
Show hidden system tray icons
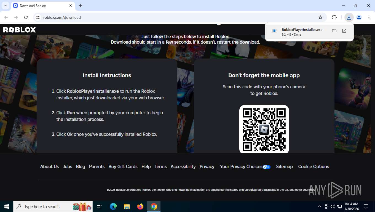click(320, 206)
